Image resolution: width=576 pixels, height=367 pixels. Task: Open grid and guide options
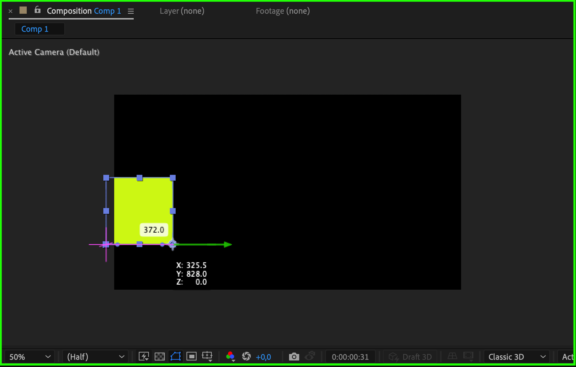click(x=207, y=357)
